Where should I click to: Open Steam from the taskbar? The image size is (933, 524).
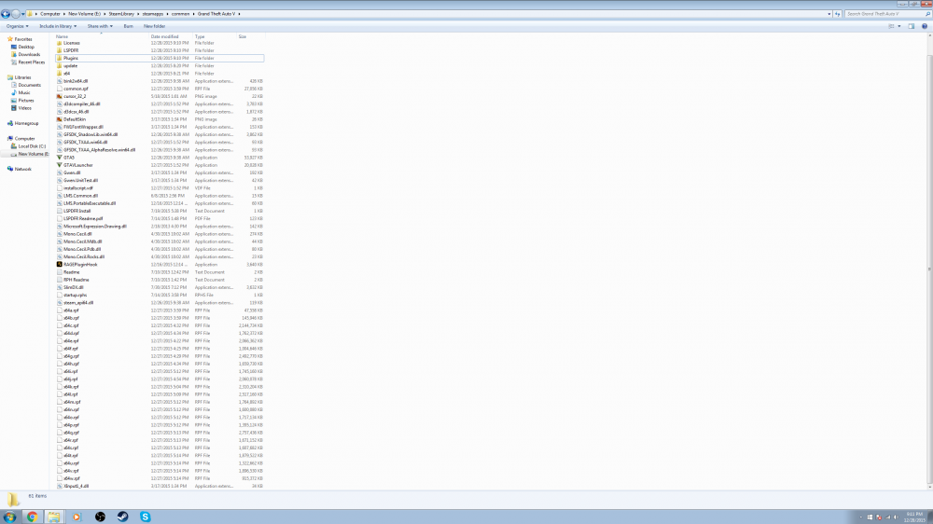pos(122,517)
